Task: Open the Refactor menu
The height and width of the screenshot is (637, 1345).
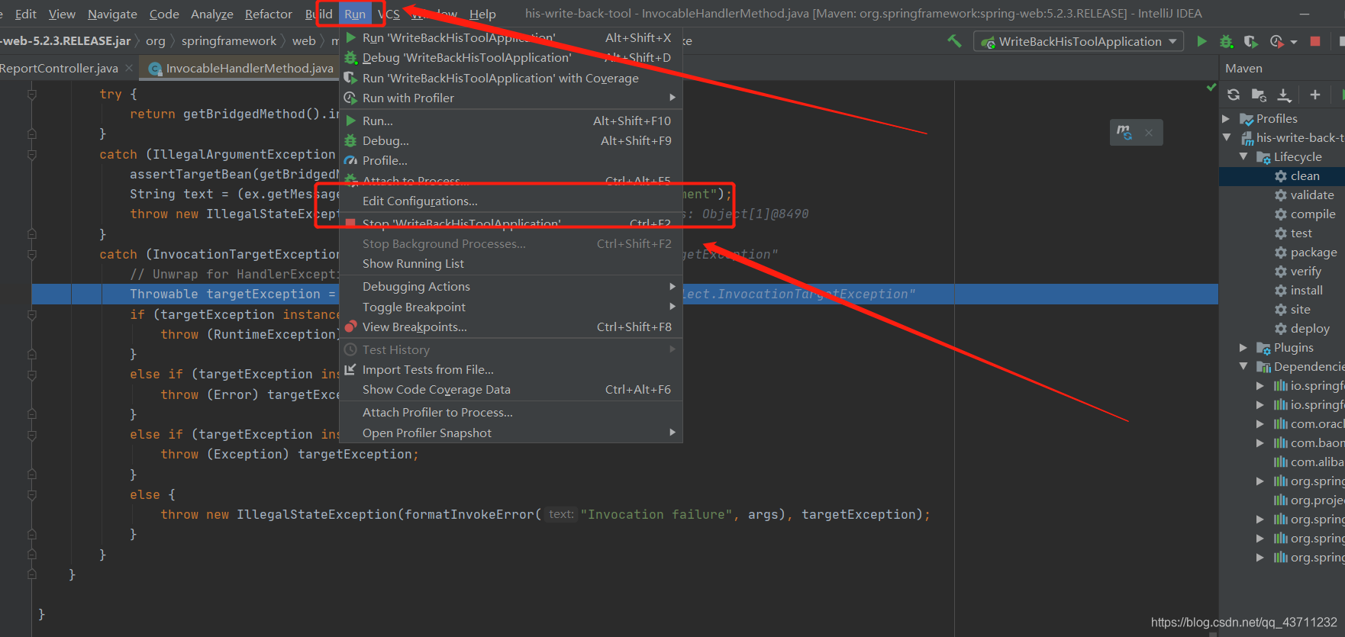Action: click(269, 14)
